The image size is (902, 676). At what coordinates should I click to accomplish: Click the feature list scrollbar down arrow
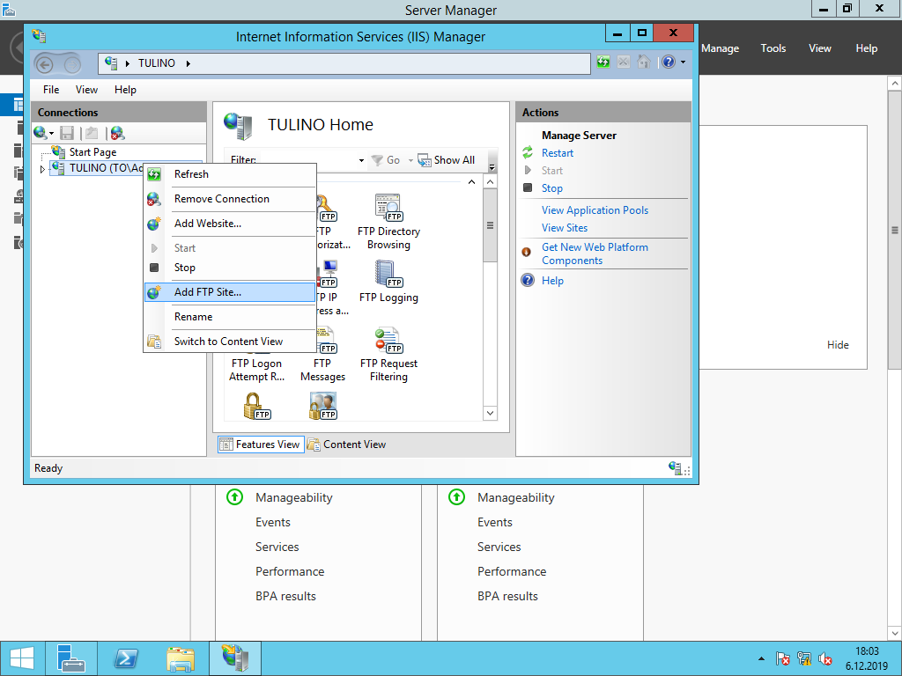490,413
